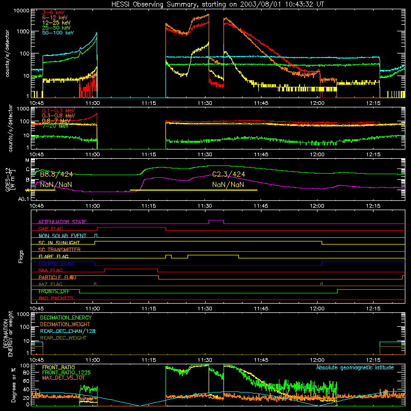Select the BAD_PACKETS flag label

pos(56,298)
